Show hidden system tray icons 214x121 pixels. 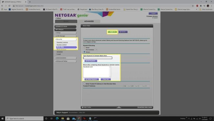click(x=189, y=119)
